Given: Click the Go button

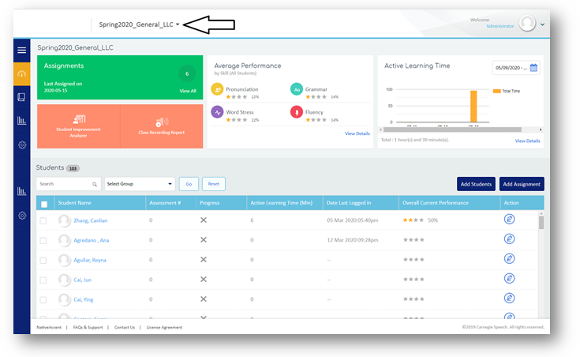Looking at the screenshot, I should click(189, 184).
